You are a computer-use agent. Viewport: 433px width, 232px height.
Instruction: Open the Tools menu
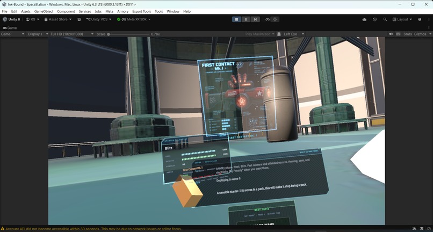pos(159,11)
